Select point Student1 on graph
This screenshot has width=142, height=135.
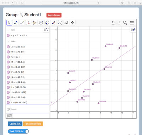68,73
